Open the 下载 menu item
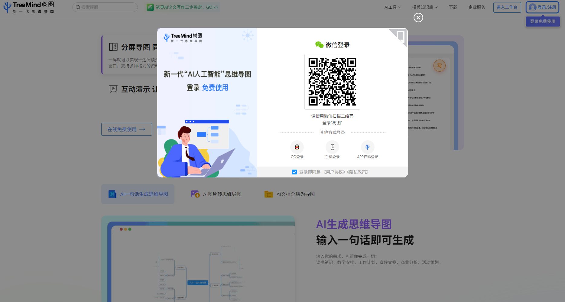 click(453, 7)
